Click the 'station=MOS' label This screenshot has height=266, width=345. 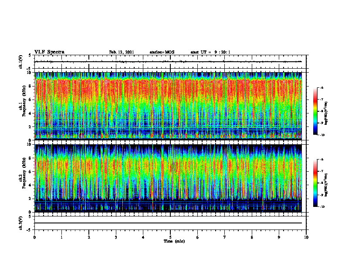(162, 52)
